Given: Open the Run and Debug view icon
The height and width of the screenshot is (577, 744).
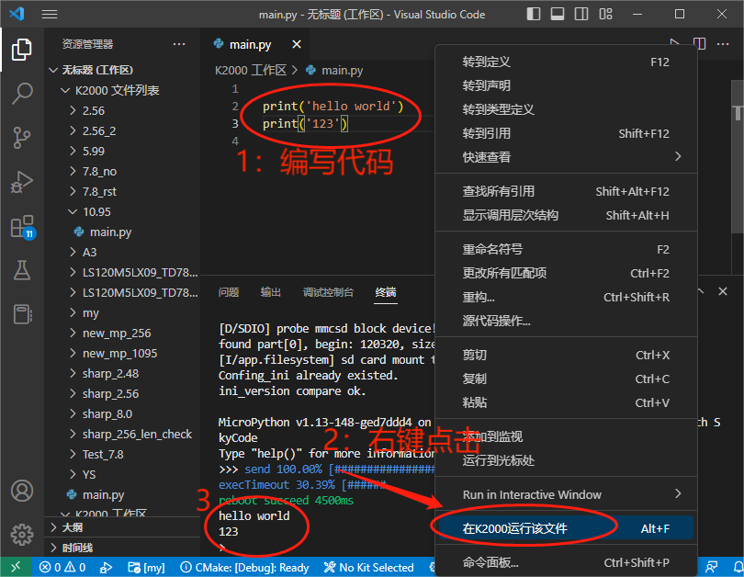Looking at the screenshot, I should (x=22, y=182).
